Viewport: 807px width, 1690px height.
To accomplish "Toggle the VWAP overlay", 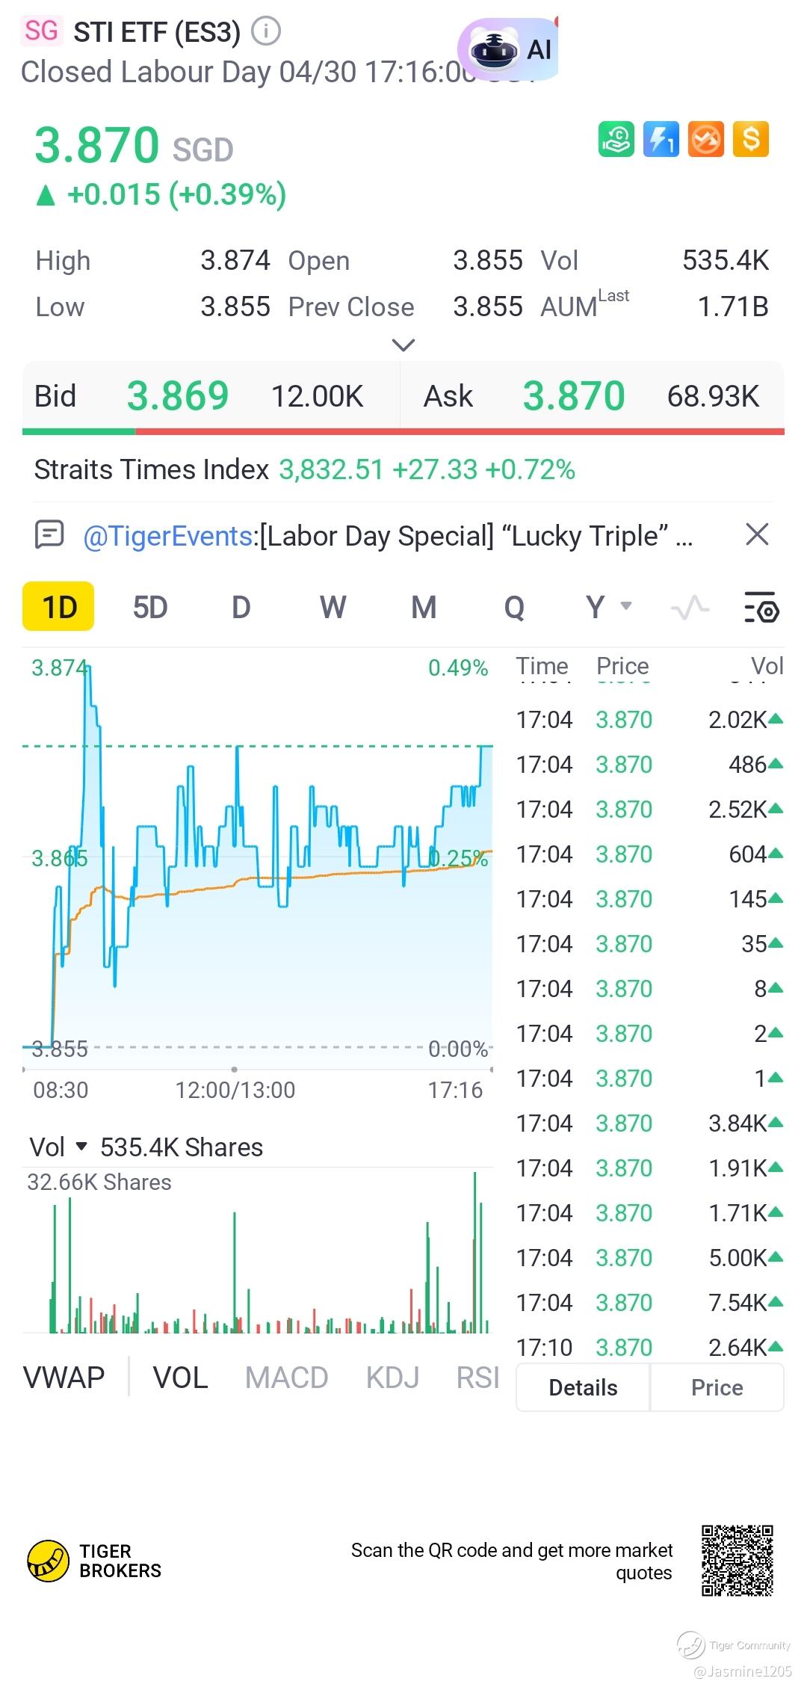I will tap(64, 1378).
